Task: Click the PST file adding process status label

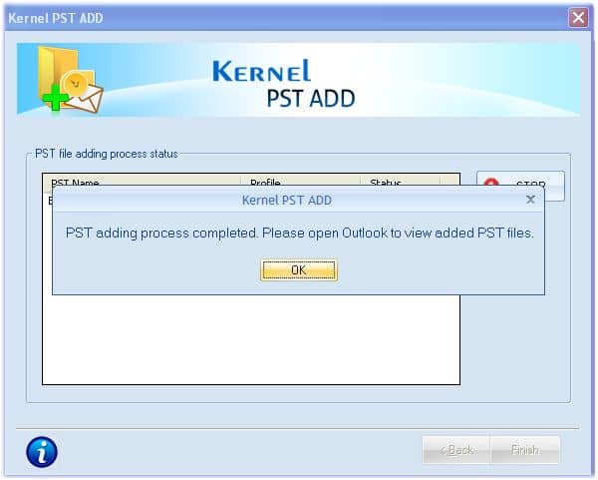Action: (x=107, y=154)
